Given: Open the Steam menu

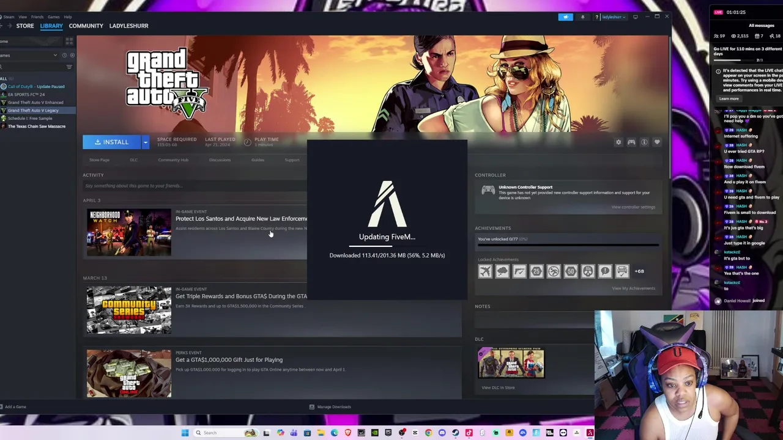Looking at the screenshot, I should coord(9,17).
